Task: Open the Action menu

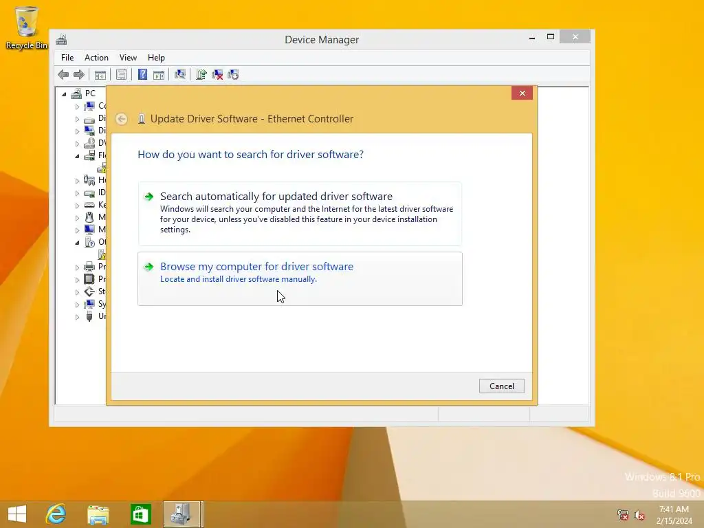Action: pos(96,58)
